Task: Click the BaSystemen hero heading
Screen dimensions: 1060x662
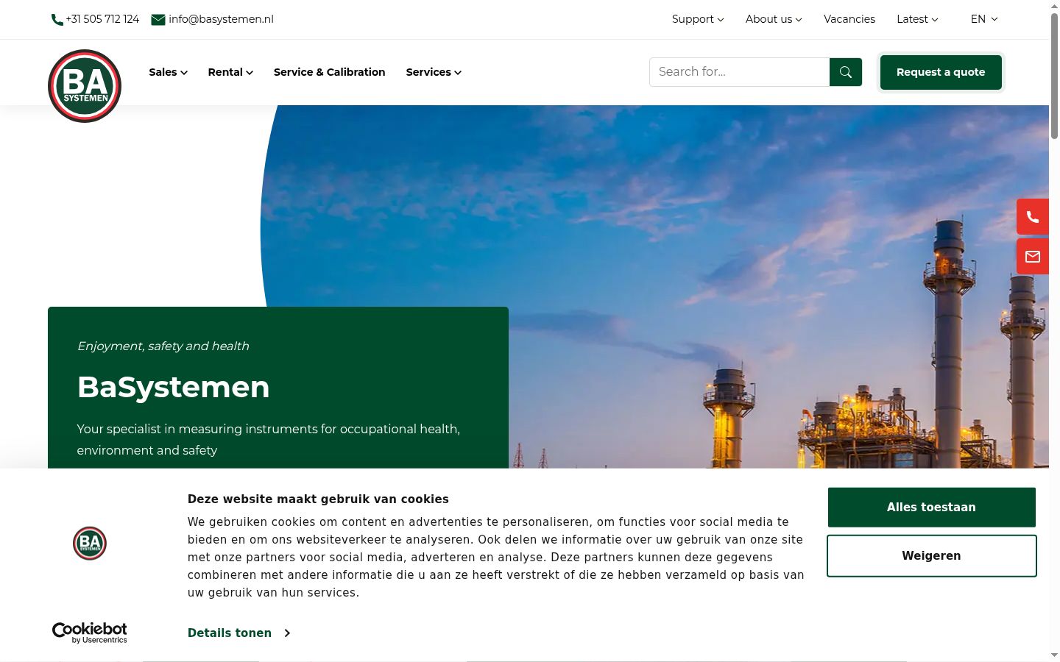Action: pyautogui.click(x=174, y=387)
